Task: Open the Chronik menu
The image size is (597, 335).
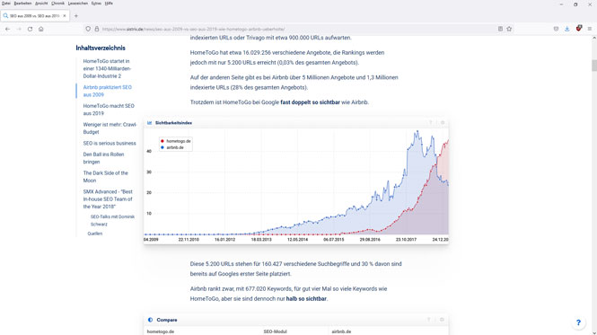Action: pyautogui.click(x=57, y=4)
